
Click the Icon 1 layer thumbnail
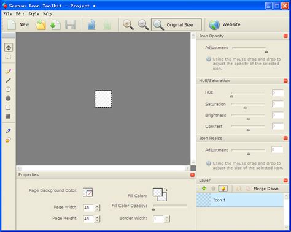coord(204,200)
